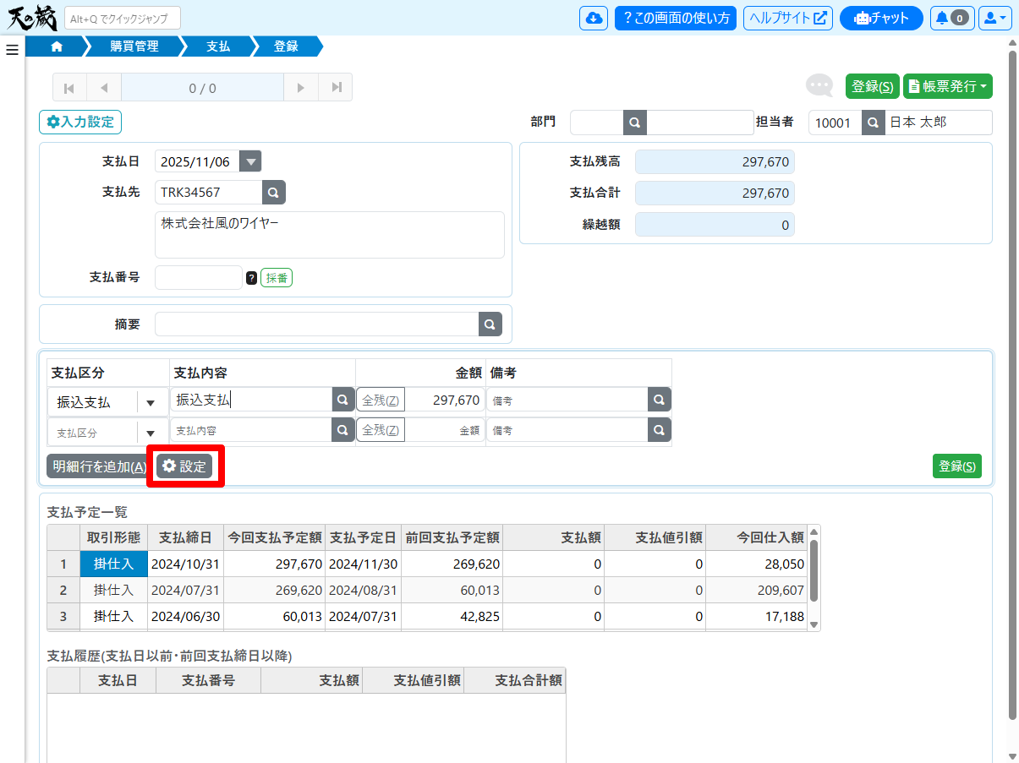This screenshot has width=1019, height=763.
Task: Search 摘要 using the magnifier icon
Action: tap(490, 324)
